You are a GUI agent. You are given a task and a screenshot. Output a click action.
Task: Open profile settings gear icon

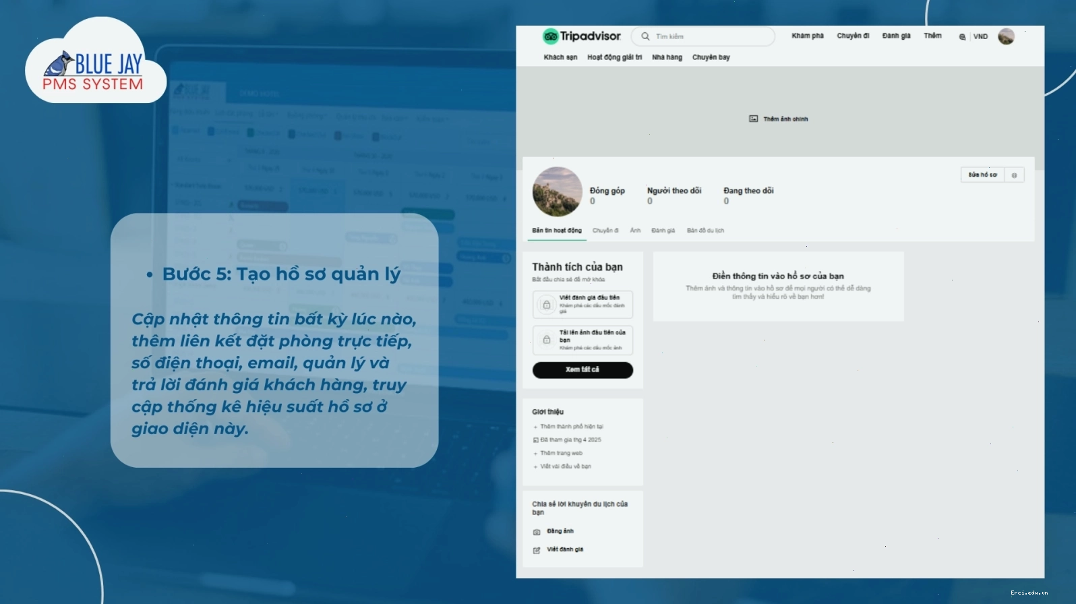coord(1014,175)
